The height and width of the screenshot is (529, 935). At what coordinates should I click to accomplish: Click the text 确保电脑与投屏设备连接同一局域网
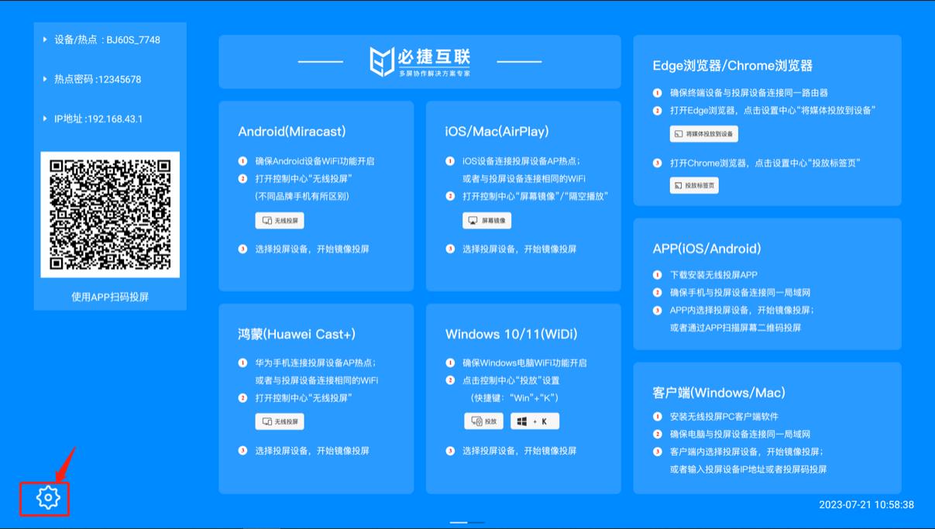click(740, 435)
